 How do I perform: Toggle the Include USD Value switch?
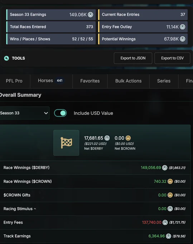coord(61,113)
